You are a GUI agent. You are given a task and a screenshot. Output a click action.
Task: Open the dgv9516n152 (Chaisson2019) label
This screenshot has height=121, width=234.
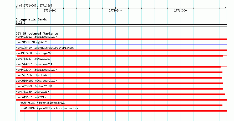click(x=36, y=81)
